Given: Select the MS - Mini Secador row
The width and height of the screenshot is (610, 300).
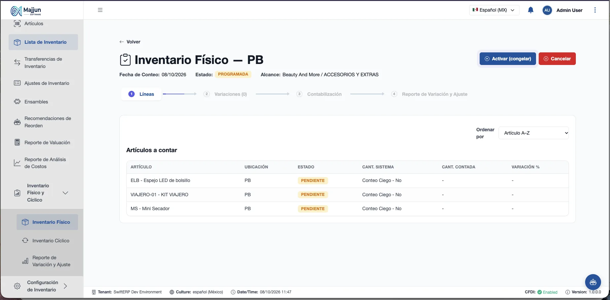Looking at the screenshot, I should click(348, 209).
